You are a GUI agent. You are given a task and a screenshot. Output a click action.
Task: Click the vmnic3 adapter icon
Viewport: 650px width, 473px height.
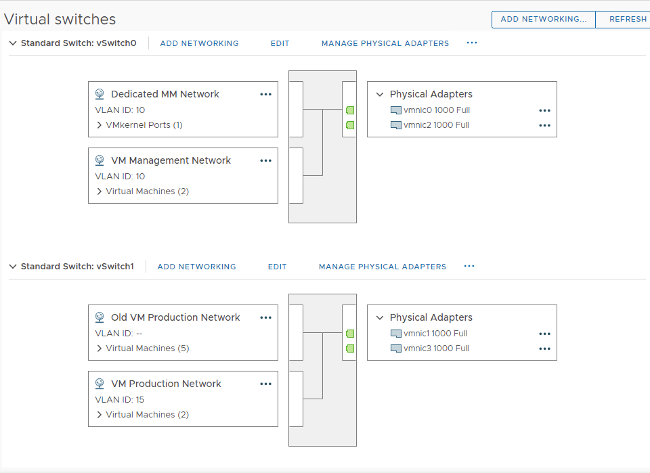(396, 348)
